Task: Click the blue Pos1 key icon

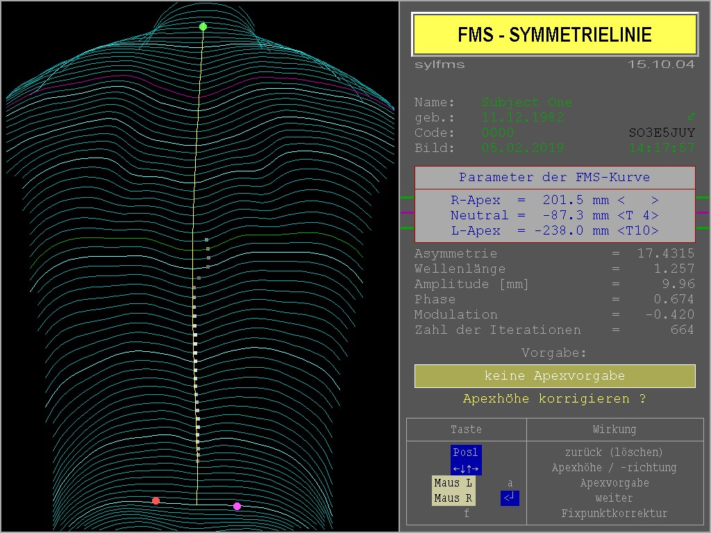Action: point(465,452)
